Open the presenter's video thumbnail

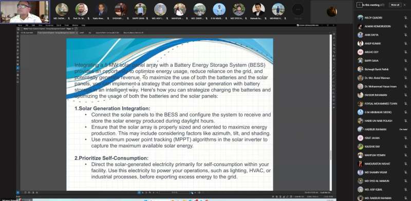click(25, 11)
